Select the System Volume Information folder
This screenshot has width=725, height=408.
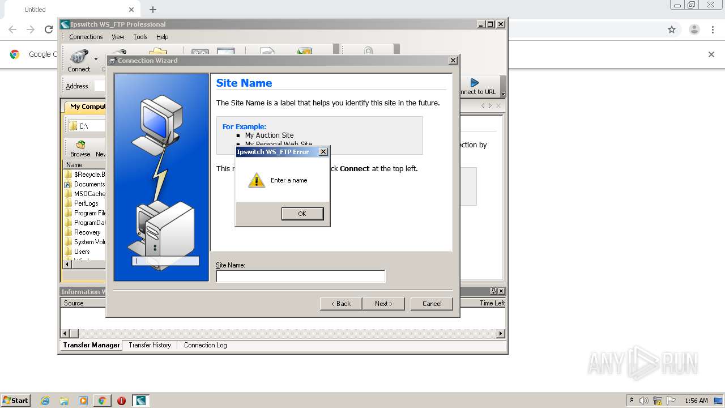(x=85, y=242)
